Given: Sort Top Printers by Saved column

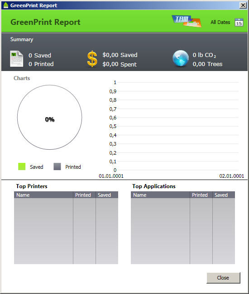Looking at the screenshot, I should tap(107, 195).
